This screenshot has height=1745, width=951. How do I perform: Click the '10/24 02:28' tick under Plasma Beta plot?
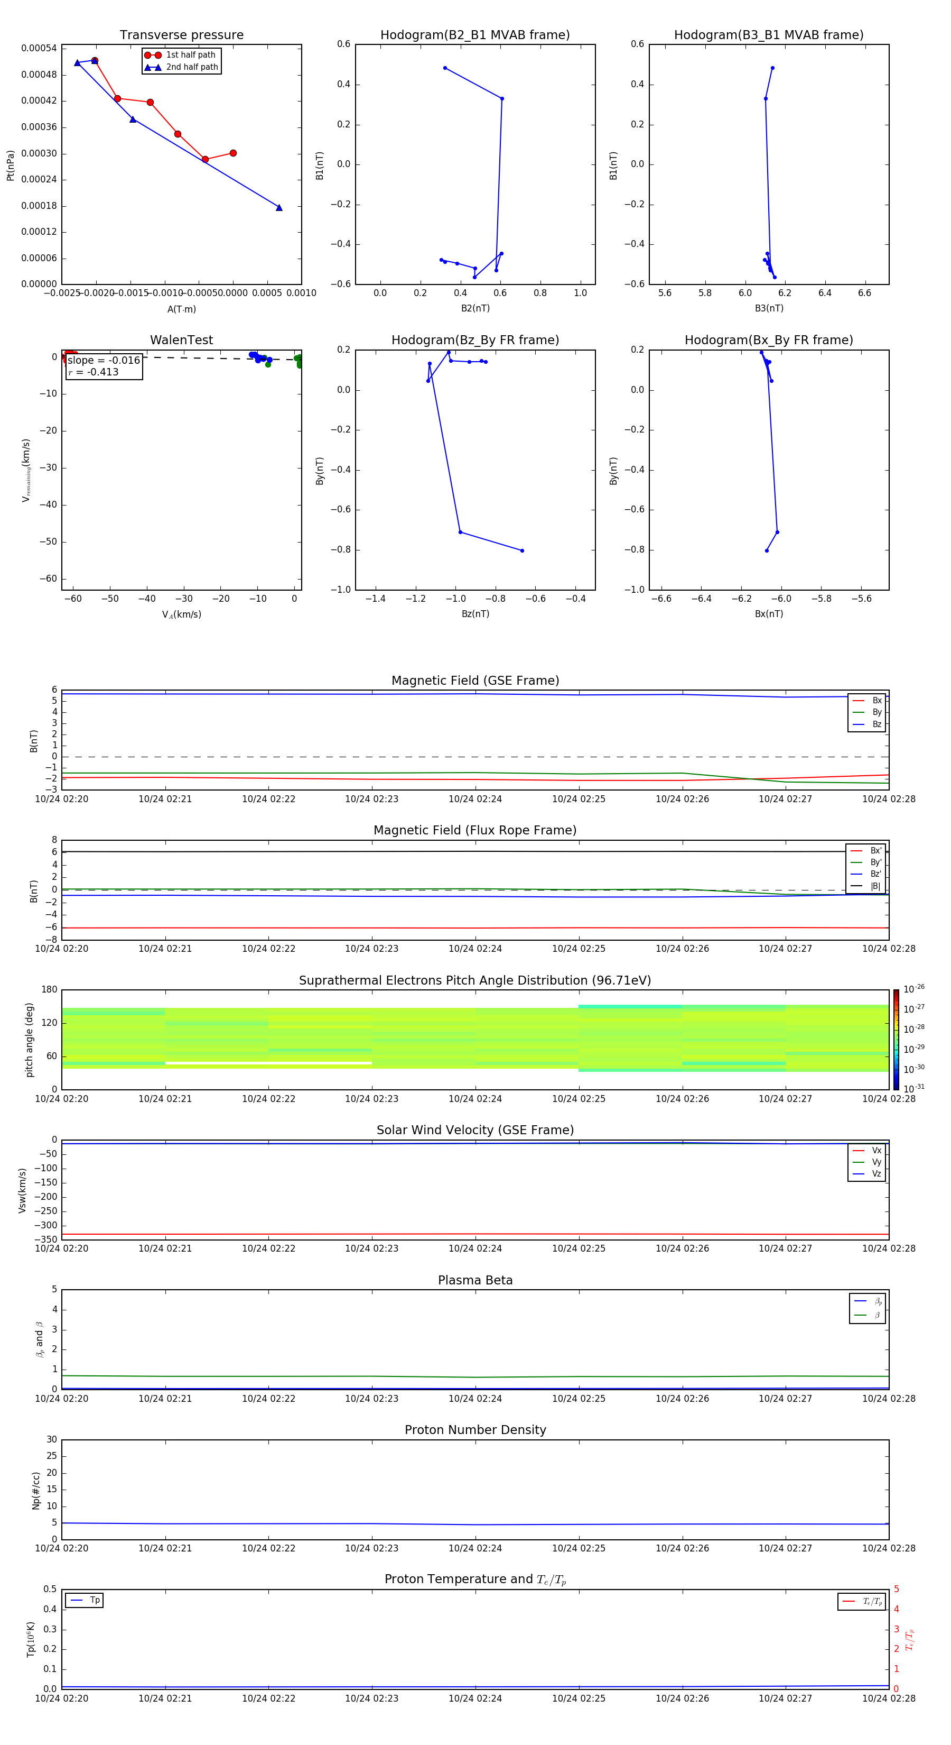(889, 1398)
